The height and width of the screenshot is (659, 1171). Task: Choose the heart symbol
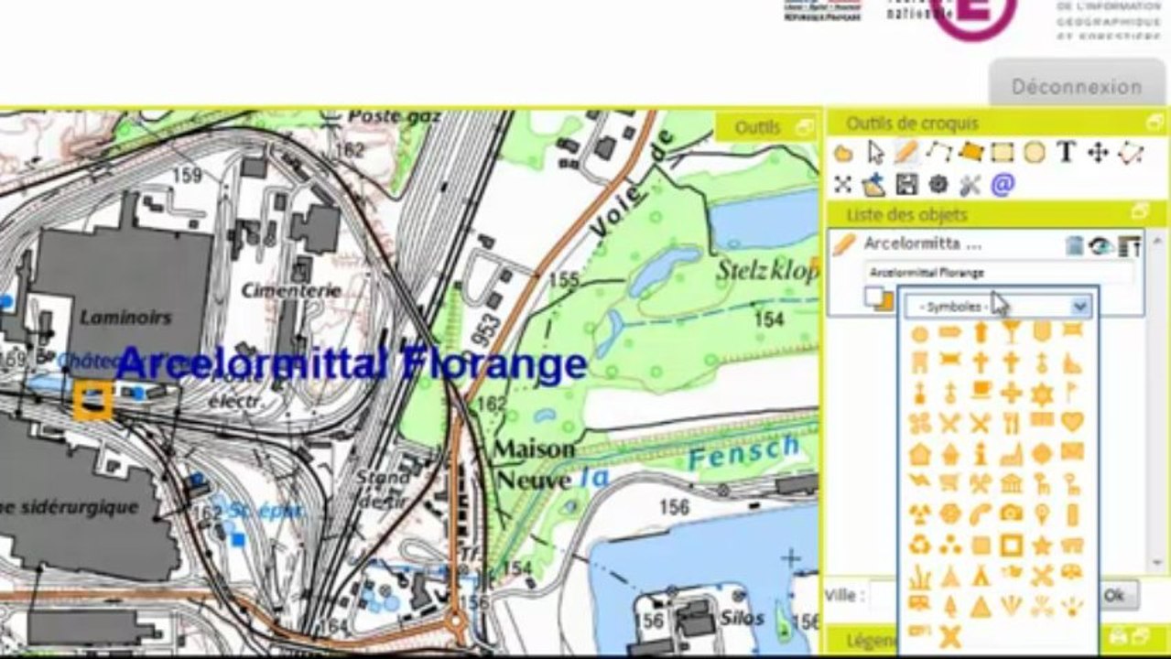click(1072, 422)
